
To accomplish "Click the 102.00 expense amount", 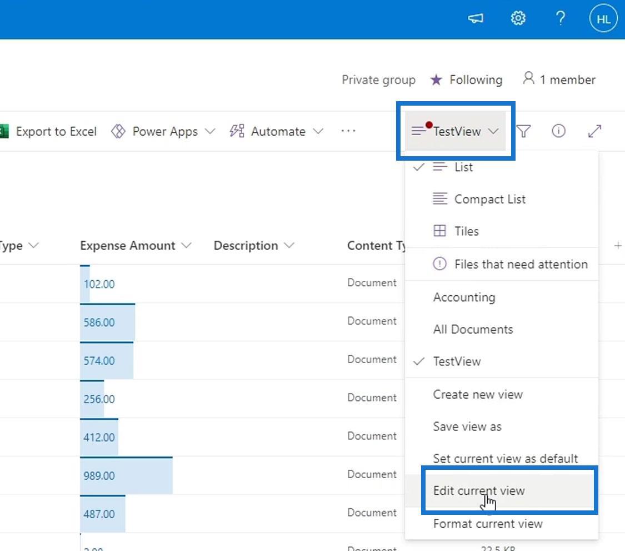I will (x=99, y=284).
